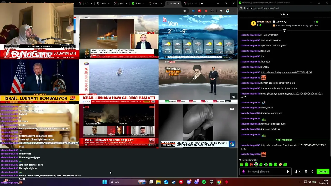Bookmark this page with the star icon
The image size is (331, 186).
pyautogui.click(x=185, y=11)
